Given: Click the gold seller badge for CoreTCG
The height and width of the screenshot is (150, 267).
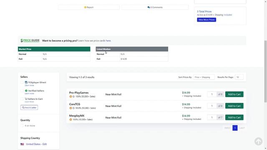Looking at the screenshot, I should 71,108.
